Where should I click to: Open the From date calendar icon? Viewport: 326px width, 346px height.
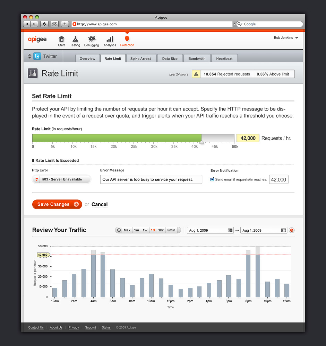click(x=230, y=230)
